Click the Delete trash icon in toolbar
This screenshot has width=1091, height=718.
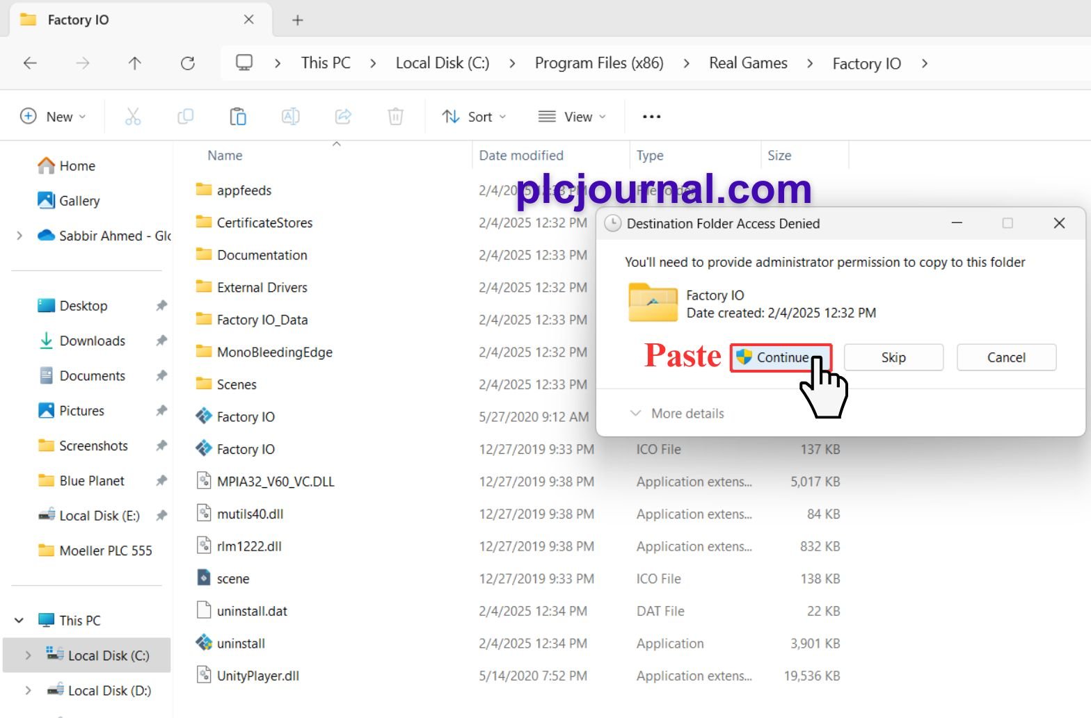[395, 117]
